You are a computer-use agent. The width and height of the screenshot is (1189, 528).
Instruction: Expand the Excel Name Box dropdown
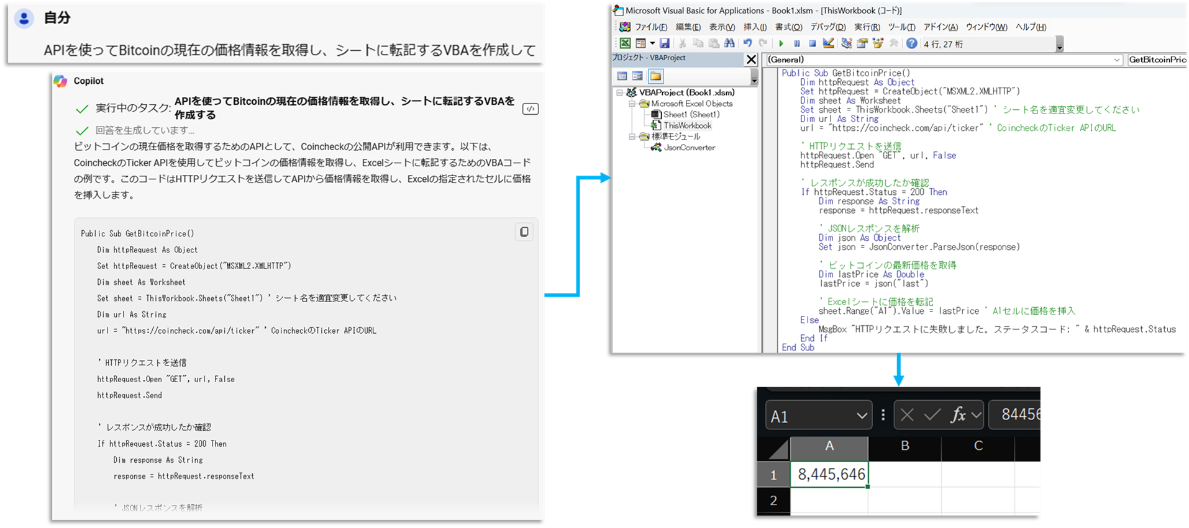click(x=862, y=416)
